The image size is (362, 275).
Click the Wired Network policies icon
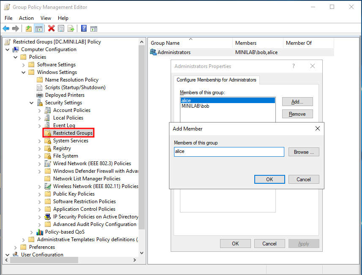[48, 163]
